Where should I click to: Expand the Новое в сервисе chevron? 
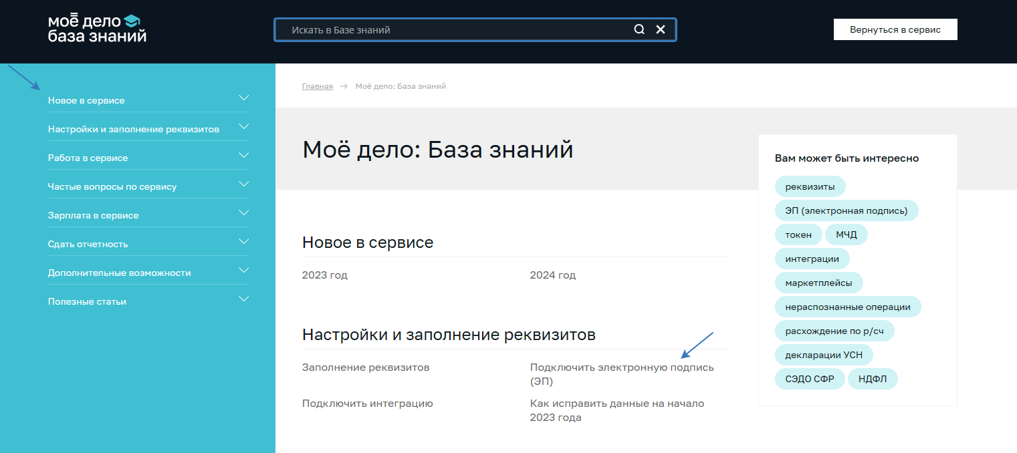(x=243, y=98)
